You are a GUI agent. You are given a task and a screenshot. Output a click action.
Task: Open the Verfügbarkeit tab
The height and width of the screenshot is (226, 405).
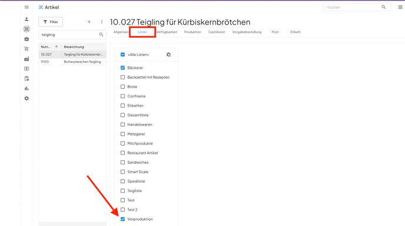pyautogui.click(x=167, y=32)
